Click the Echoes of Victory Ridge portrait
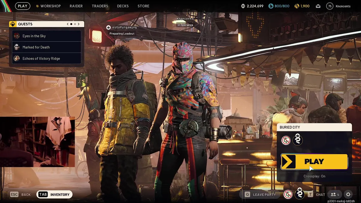 pos(17,58)
